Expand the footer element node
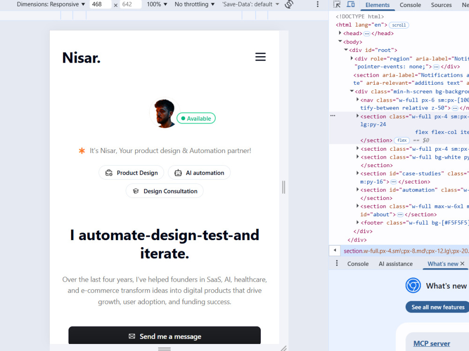469x351 pixels. pyautogui.click(x=357, y=222)
